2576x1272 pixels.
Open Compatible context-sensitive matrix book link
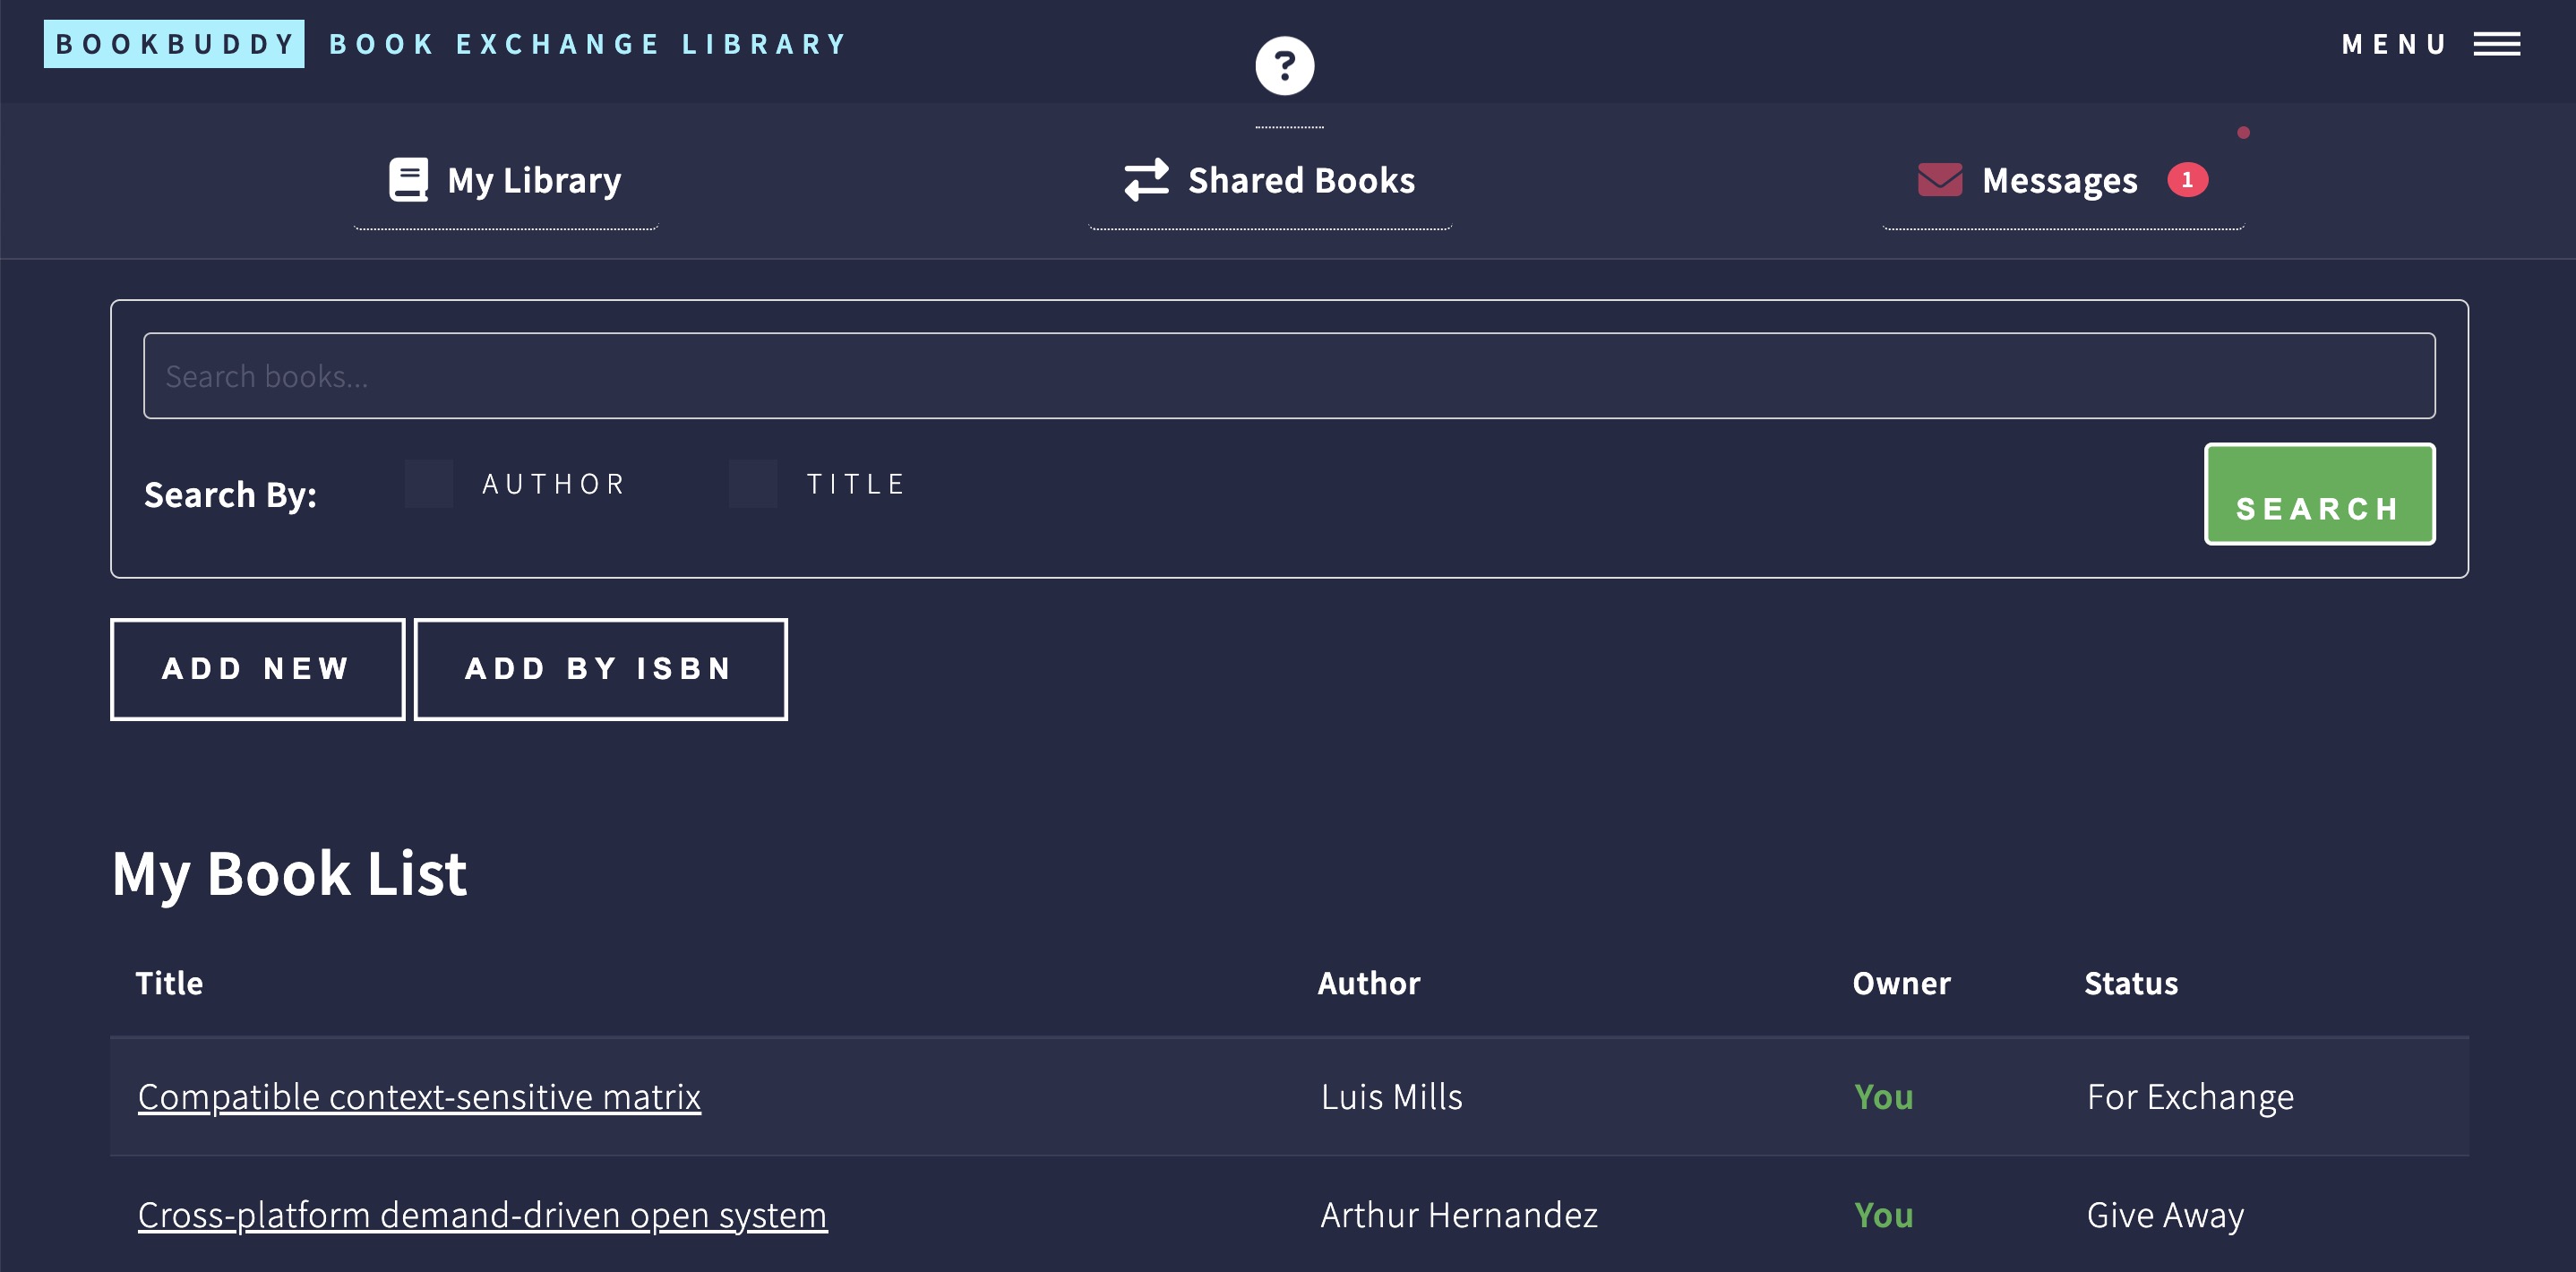(x=419, y=1097)
